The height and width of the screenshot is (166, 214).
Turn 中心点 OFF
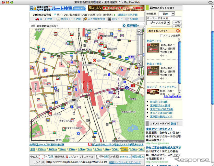51,157
